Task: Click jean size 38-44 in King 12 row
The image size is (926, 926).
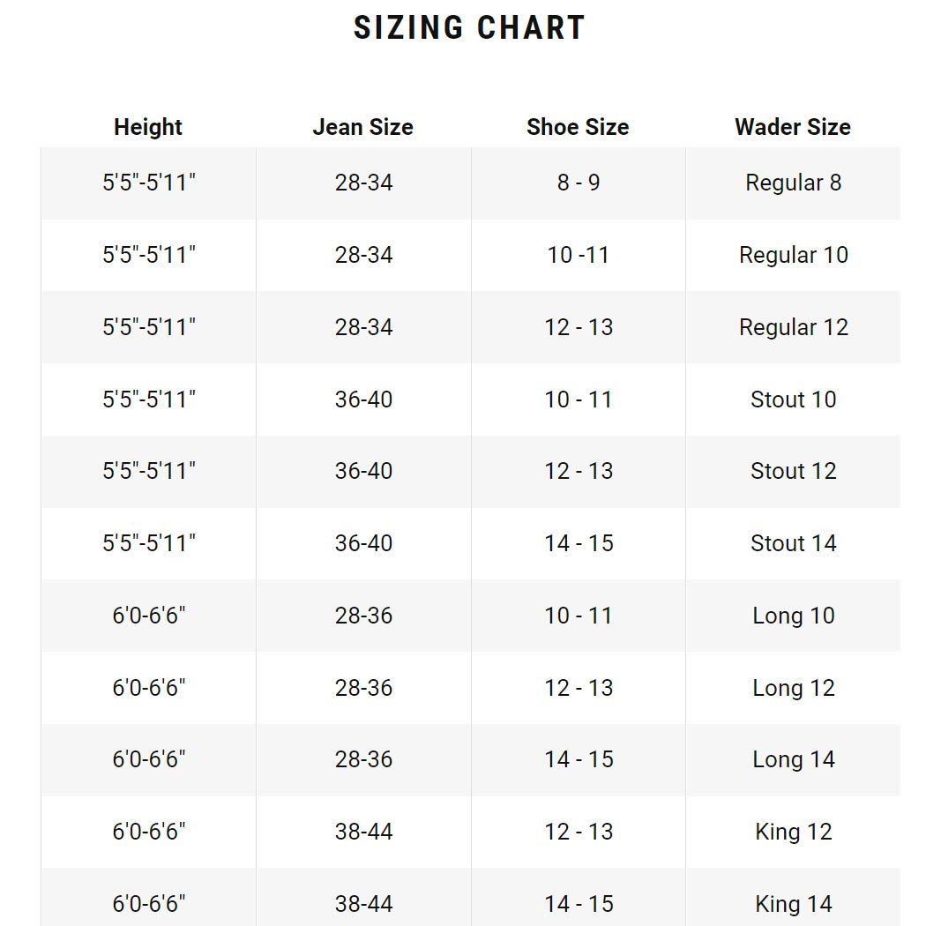Action: [x=363, y=833]
